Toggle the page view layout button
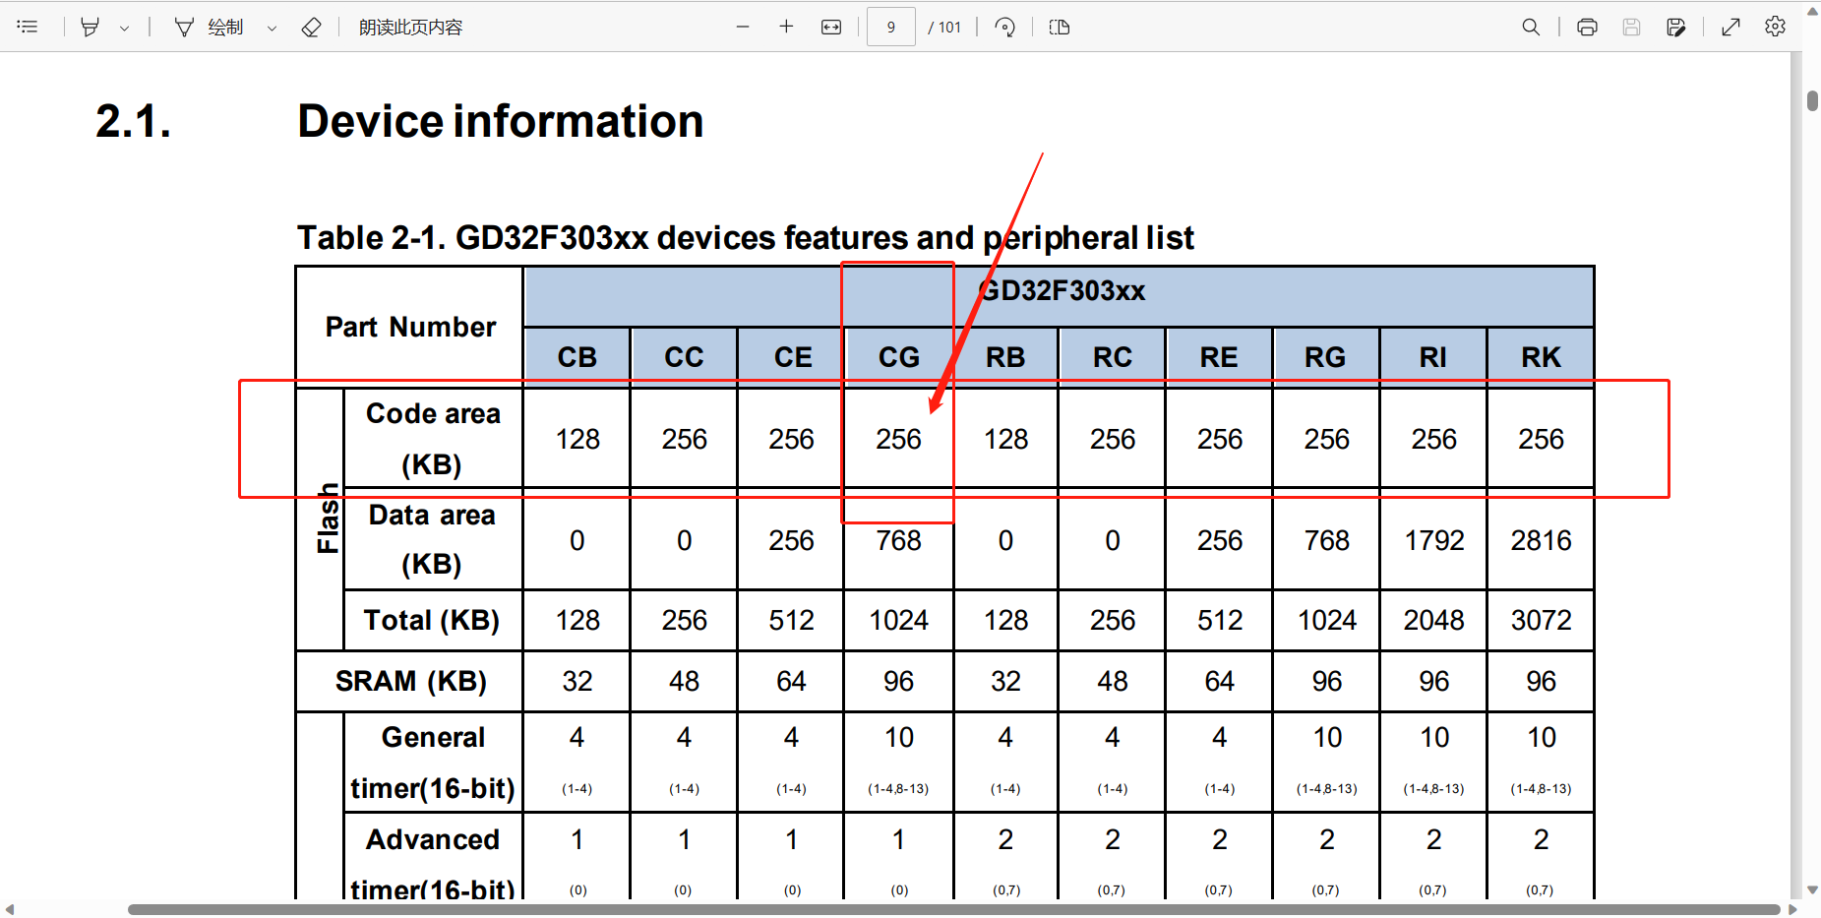1821x918 pixels. pyautogui.click(x=1060, y=27)
